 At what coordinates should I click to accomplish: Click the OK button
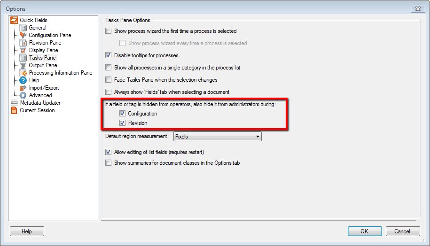[365, 231]
